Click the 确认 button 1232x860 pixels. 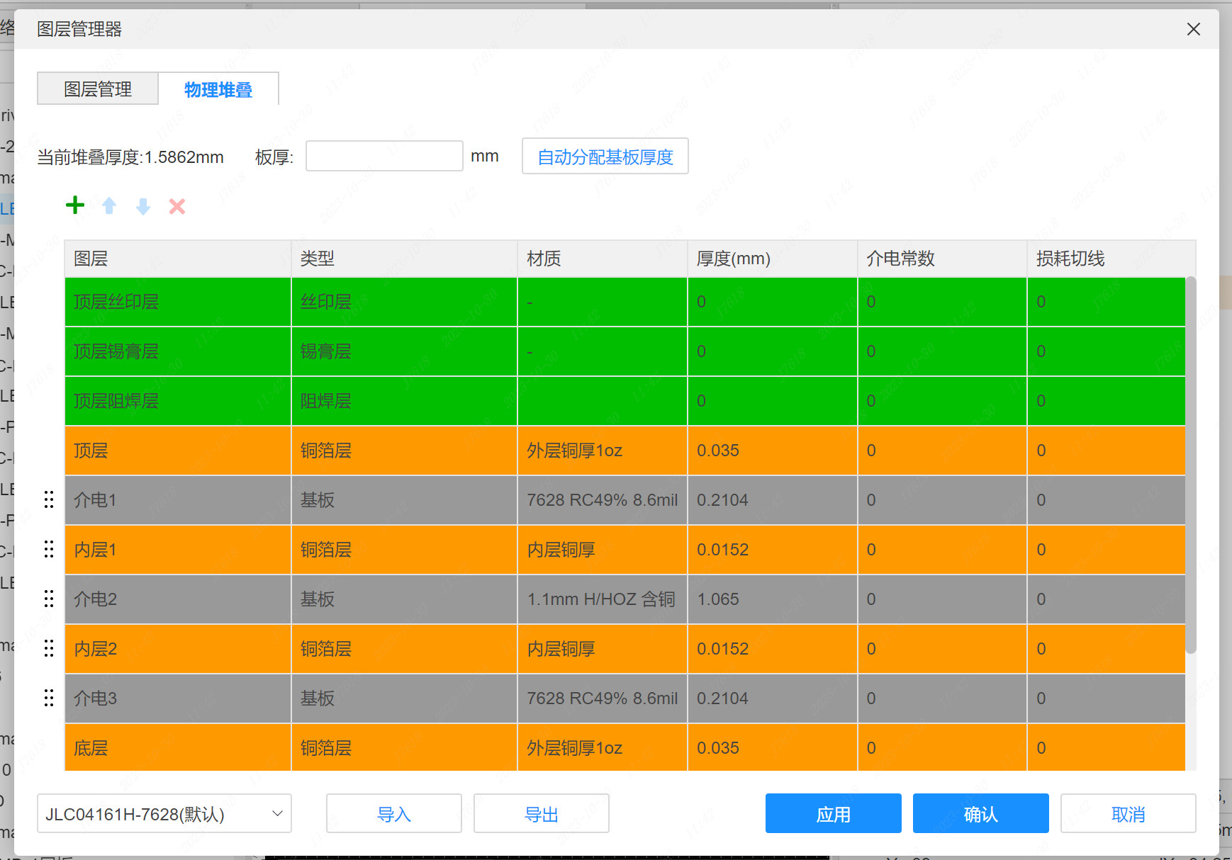click(x=981, y=813)
